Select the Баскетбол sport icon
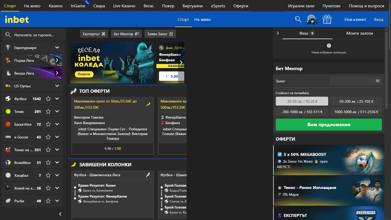Viewport: 391px width, 220px height. tap(8, 124)
